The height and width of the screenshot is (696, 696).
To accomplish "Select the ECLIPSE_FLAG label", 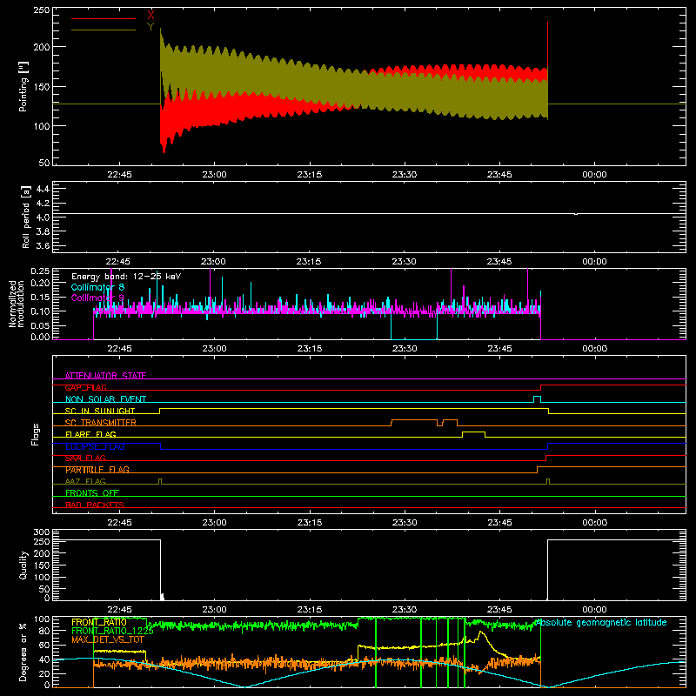I will 95,446.
